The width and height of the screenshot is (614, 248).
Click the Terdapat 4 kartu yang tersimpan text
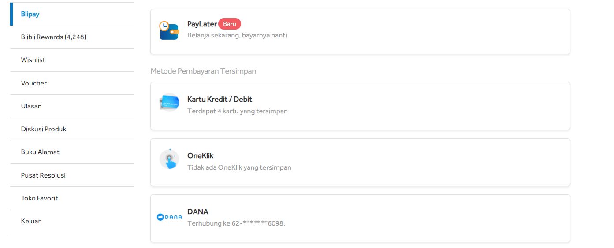[238, 111]
